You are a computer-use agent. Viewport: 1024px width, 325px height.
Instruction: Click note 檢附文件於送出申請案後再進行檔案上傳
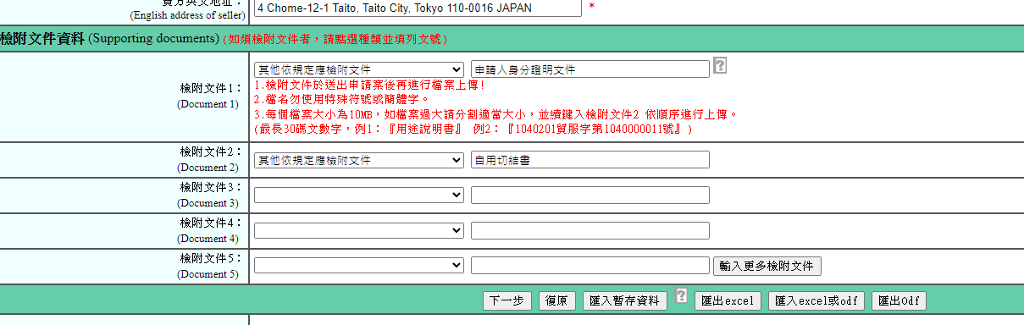(369, 85)
